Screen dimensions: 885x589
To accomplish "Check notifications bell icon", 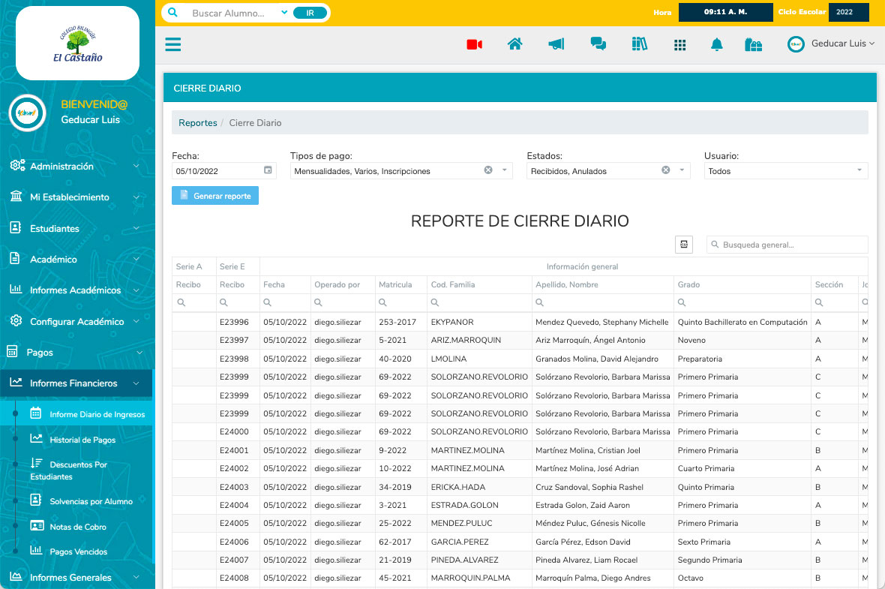I will 717,44.
